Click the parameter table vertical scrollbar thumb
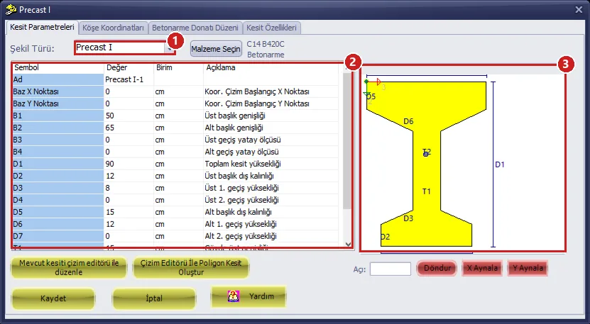 pyautogui.click(x=347, y=141)
